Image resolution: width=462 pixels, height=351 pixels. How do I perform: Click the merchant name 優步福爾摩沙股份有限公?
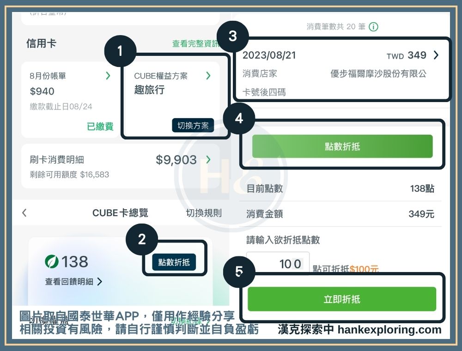click(x=378, y=73)
